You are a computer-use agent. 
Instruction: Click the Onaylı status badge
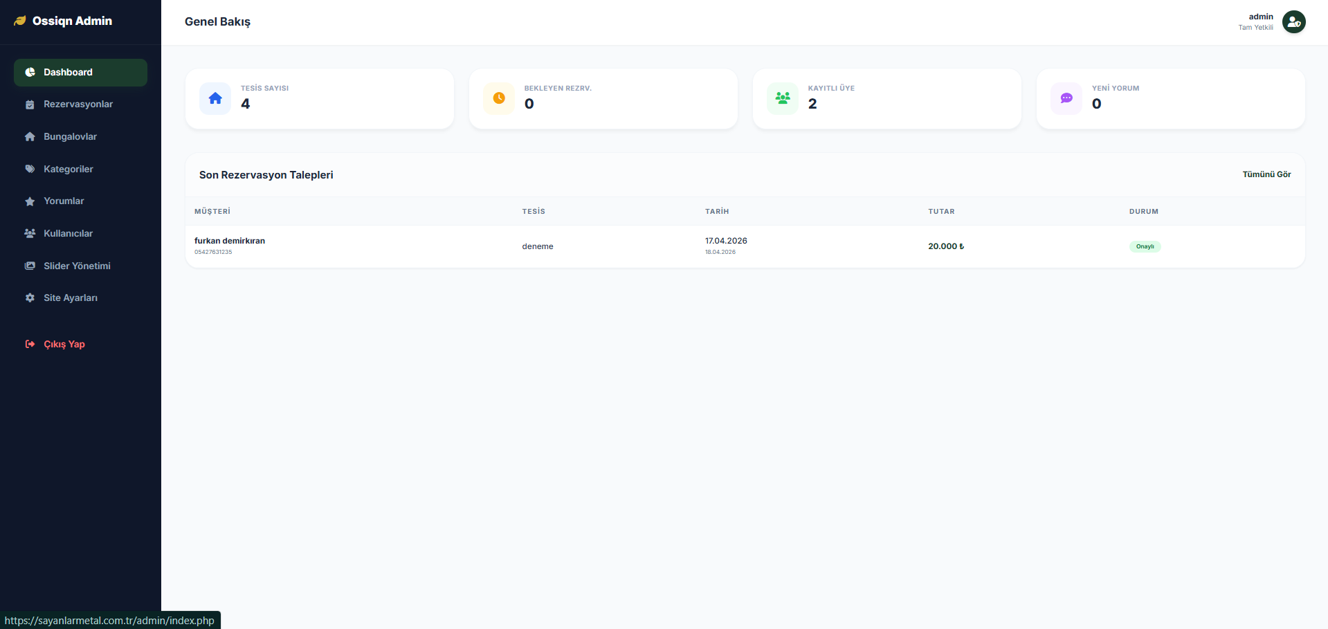pyautogui.click(x=1145, y=246)
